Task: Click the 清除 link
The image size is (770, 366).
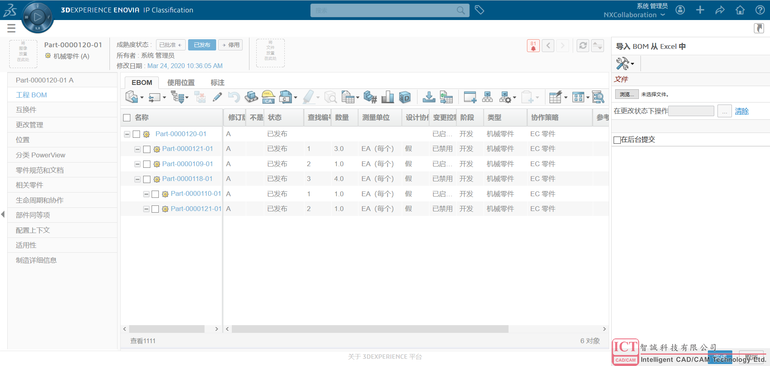Action: [742, 111]
